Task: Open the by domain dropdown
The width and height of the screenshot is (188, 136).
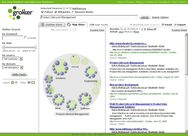Action: pyautogui.click(x=13, y=67)
